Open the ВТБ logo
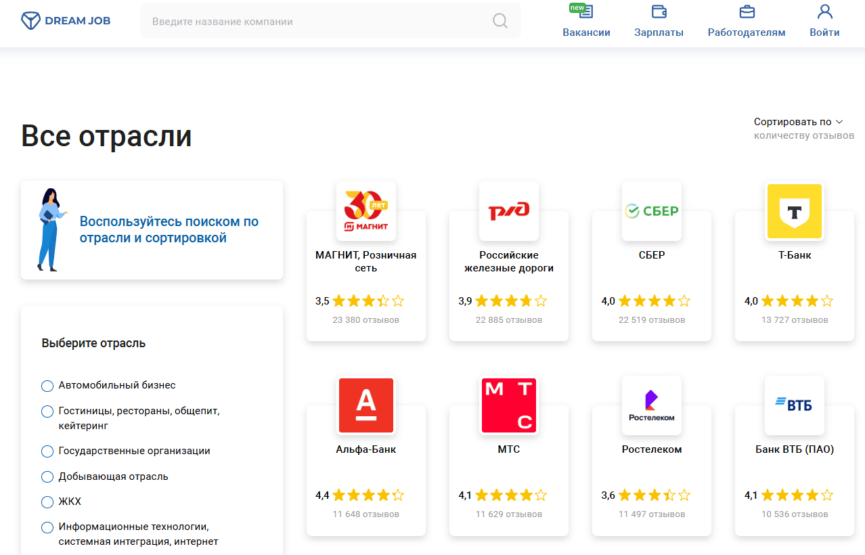Viewport: 865px width, 555px height. [795, 405]
